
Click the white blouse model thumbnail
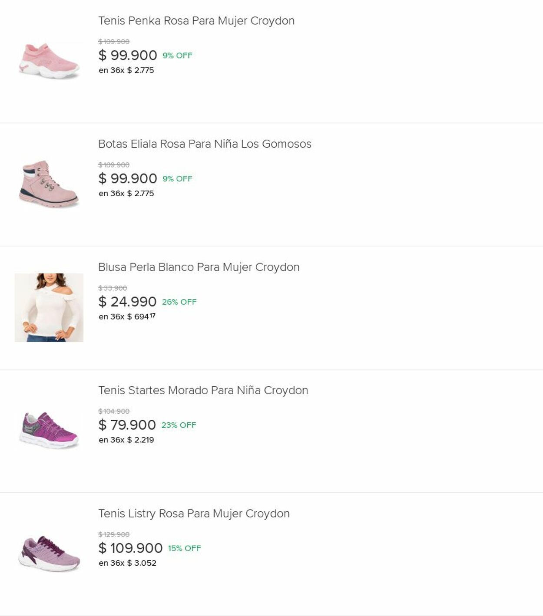pos(49,307)
